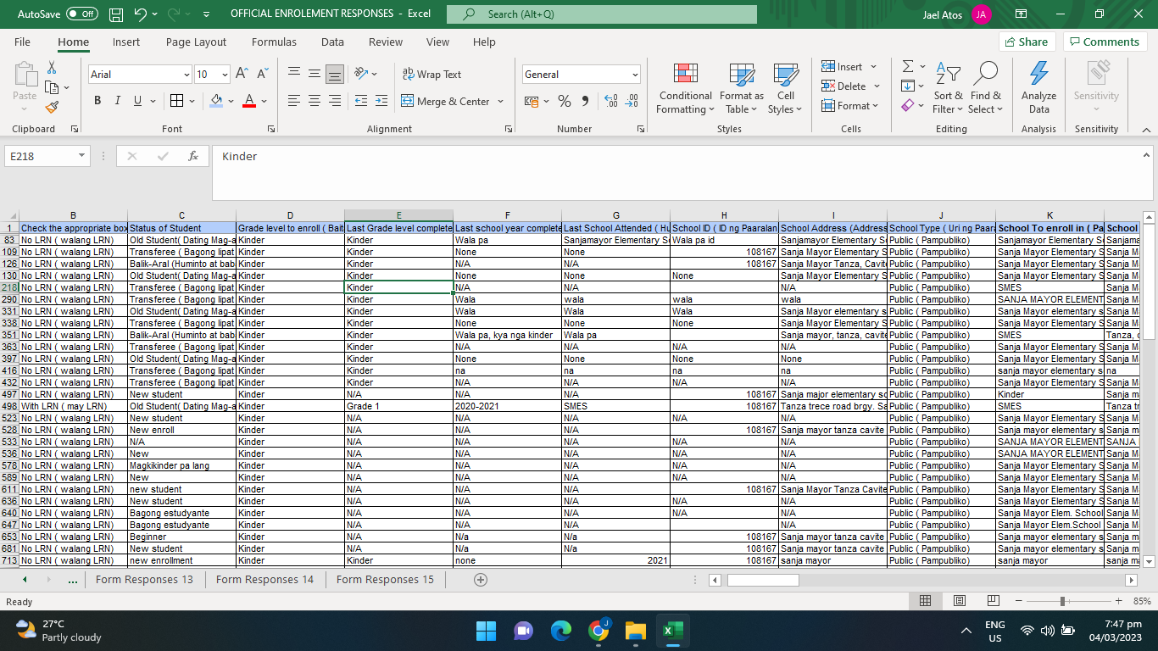Open the fill color picker
Viewport: 1158px width, 651px height.
pos(216,101)
